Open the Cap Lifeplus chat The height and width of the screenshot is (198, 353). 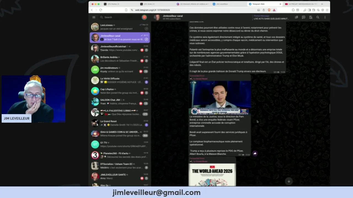click(x=120, y=91)
